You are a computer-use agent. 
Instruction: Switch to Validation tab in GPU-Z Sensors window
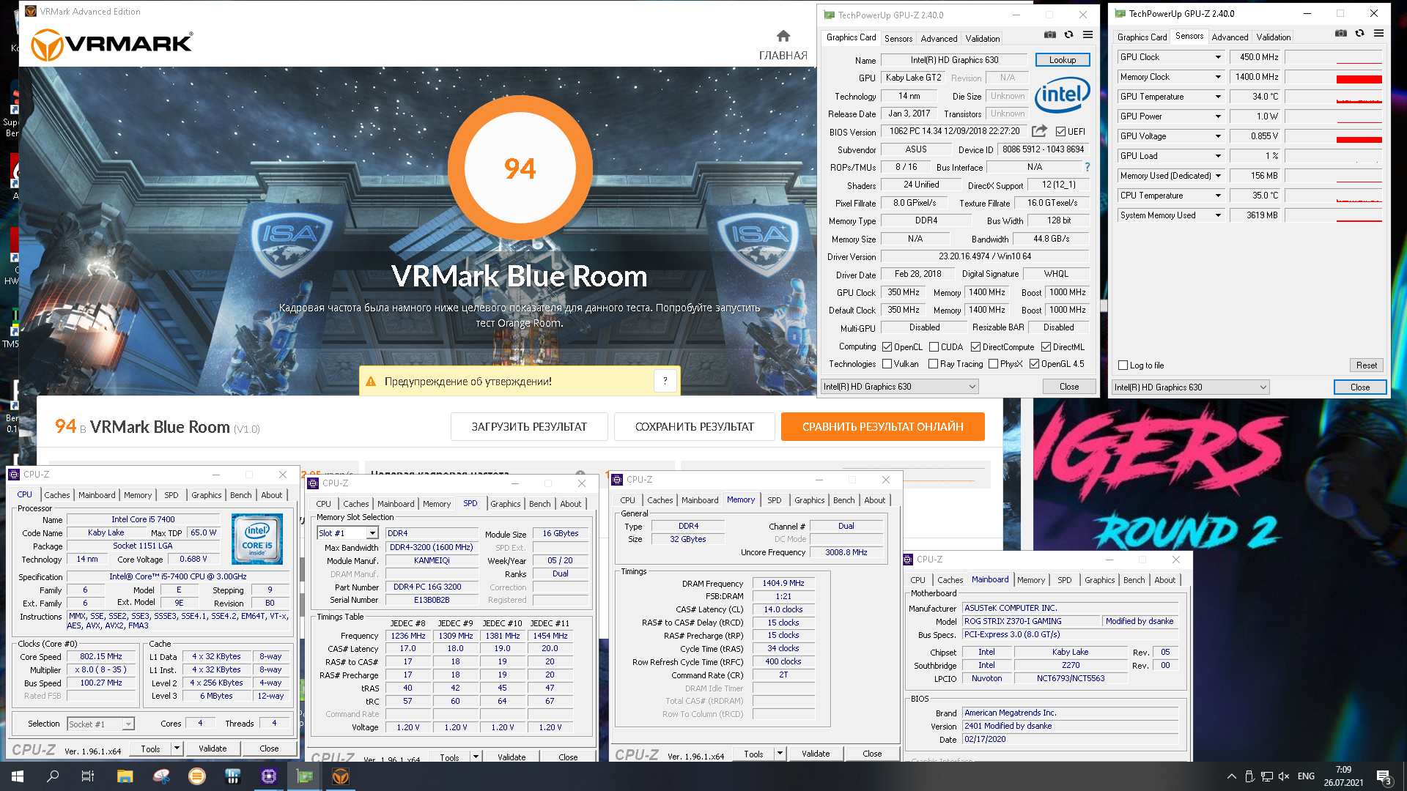tap(1274, 37)
